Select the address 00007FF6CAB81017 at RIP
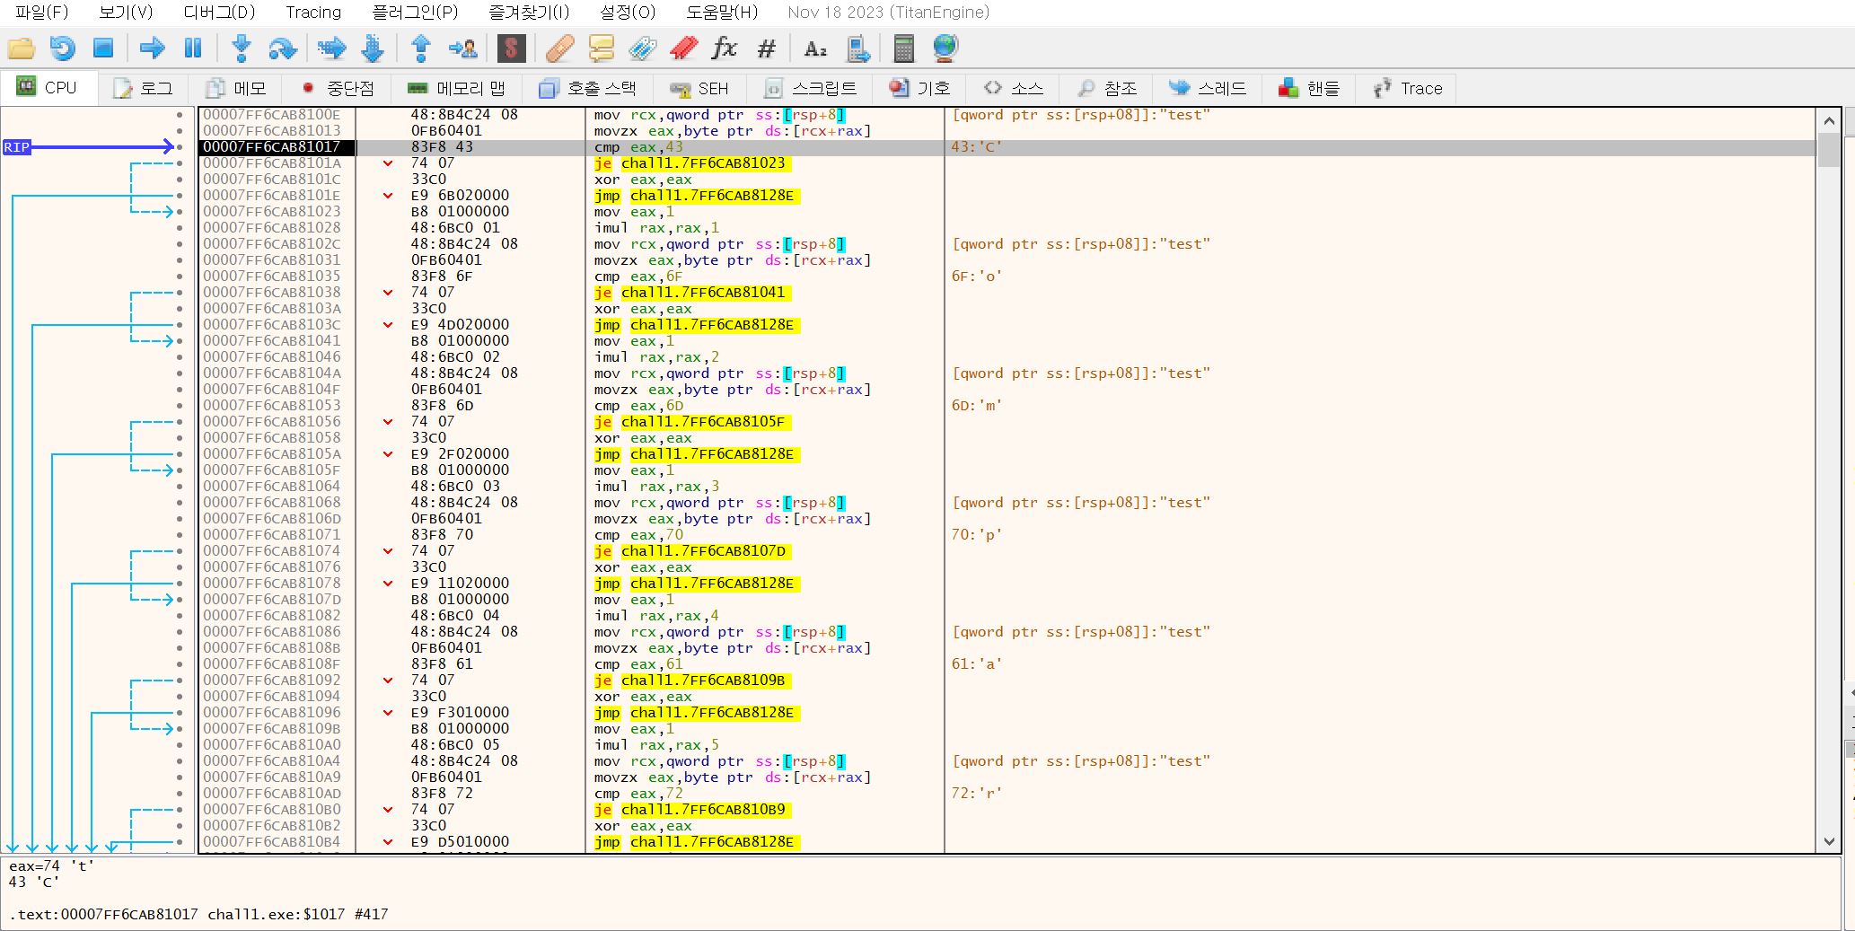The image size is (1855, 931). pyautogui.click(x=271, y=147)
